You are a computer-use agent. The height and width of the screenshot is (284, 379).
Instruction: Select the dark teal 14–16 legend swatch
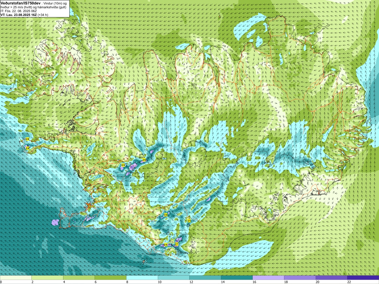237,278
